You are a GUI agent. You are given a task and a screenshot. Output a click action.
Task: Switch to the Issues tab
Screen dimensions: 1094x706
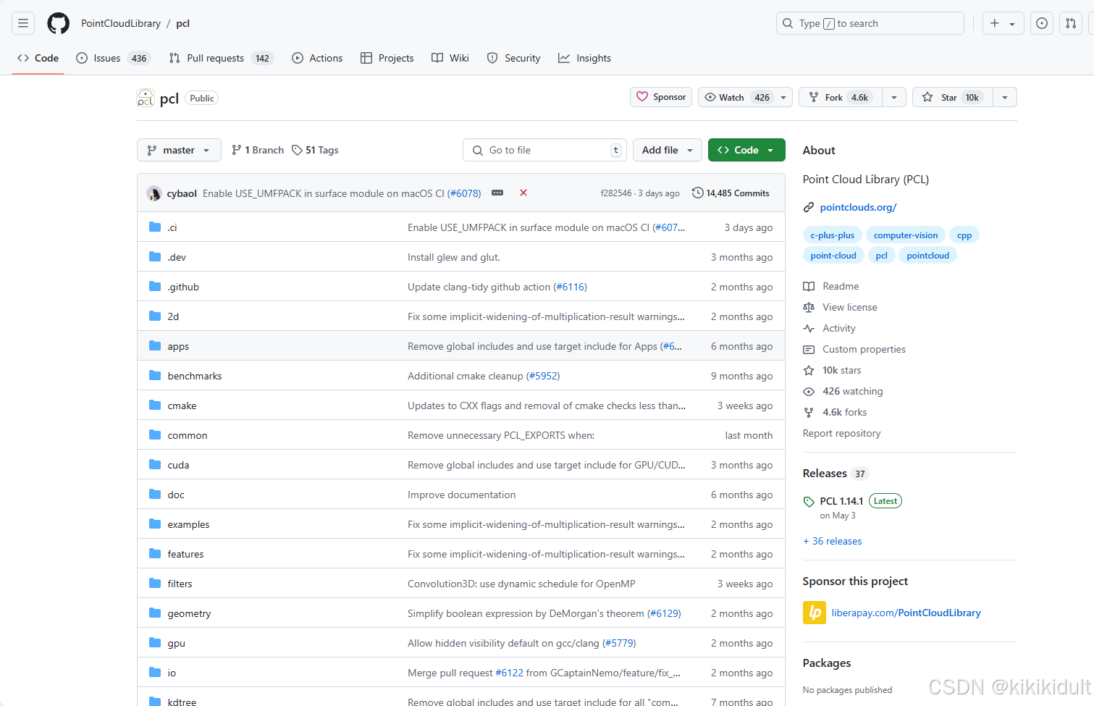point(113,58)
